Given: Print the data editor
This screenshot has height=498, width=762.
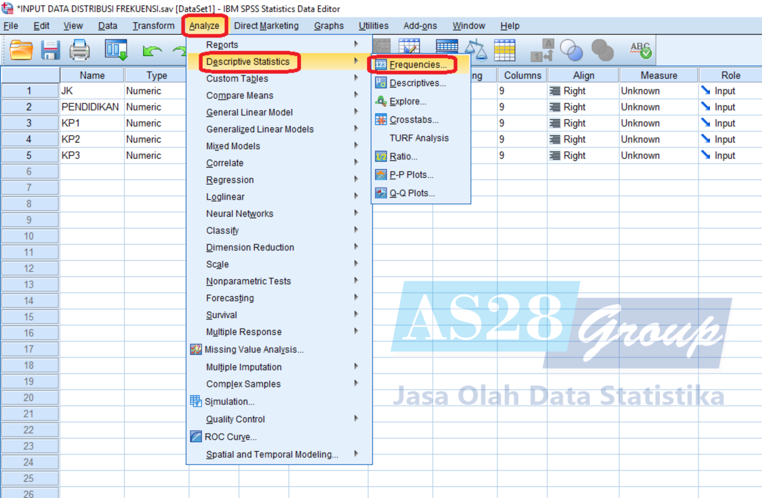Looking at the screenshot, I should (x=79, y=50).
